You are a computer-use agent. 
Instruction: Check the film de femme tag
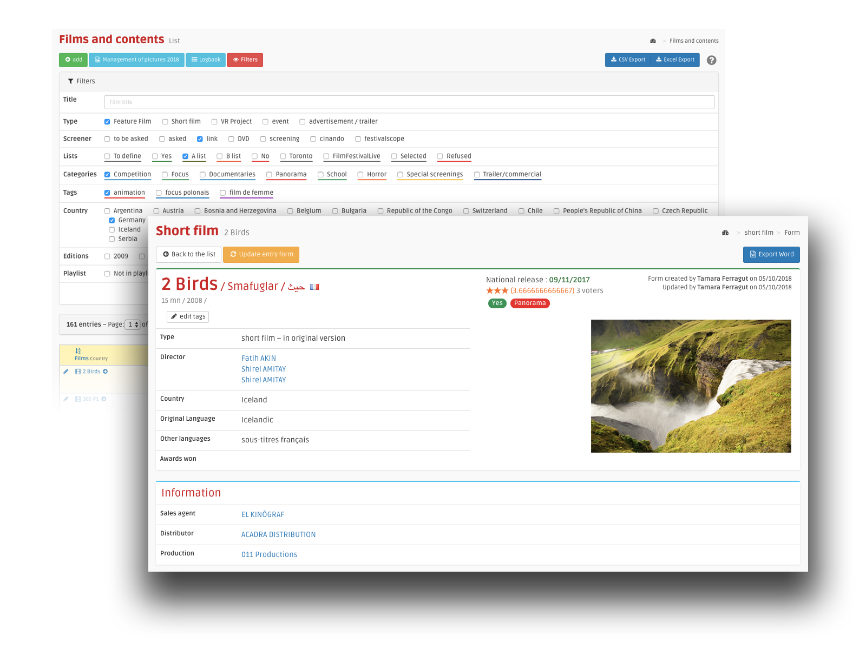(x=223, y=193)
